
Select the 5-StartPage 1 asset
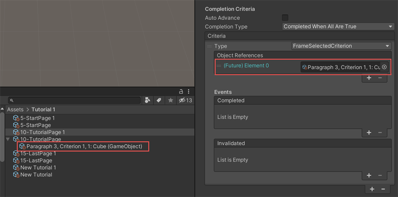point(37,118)
